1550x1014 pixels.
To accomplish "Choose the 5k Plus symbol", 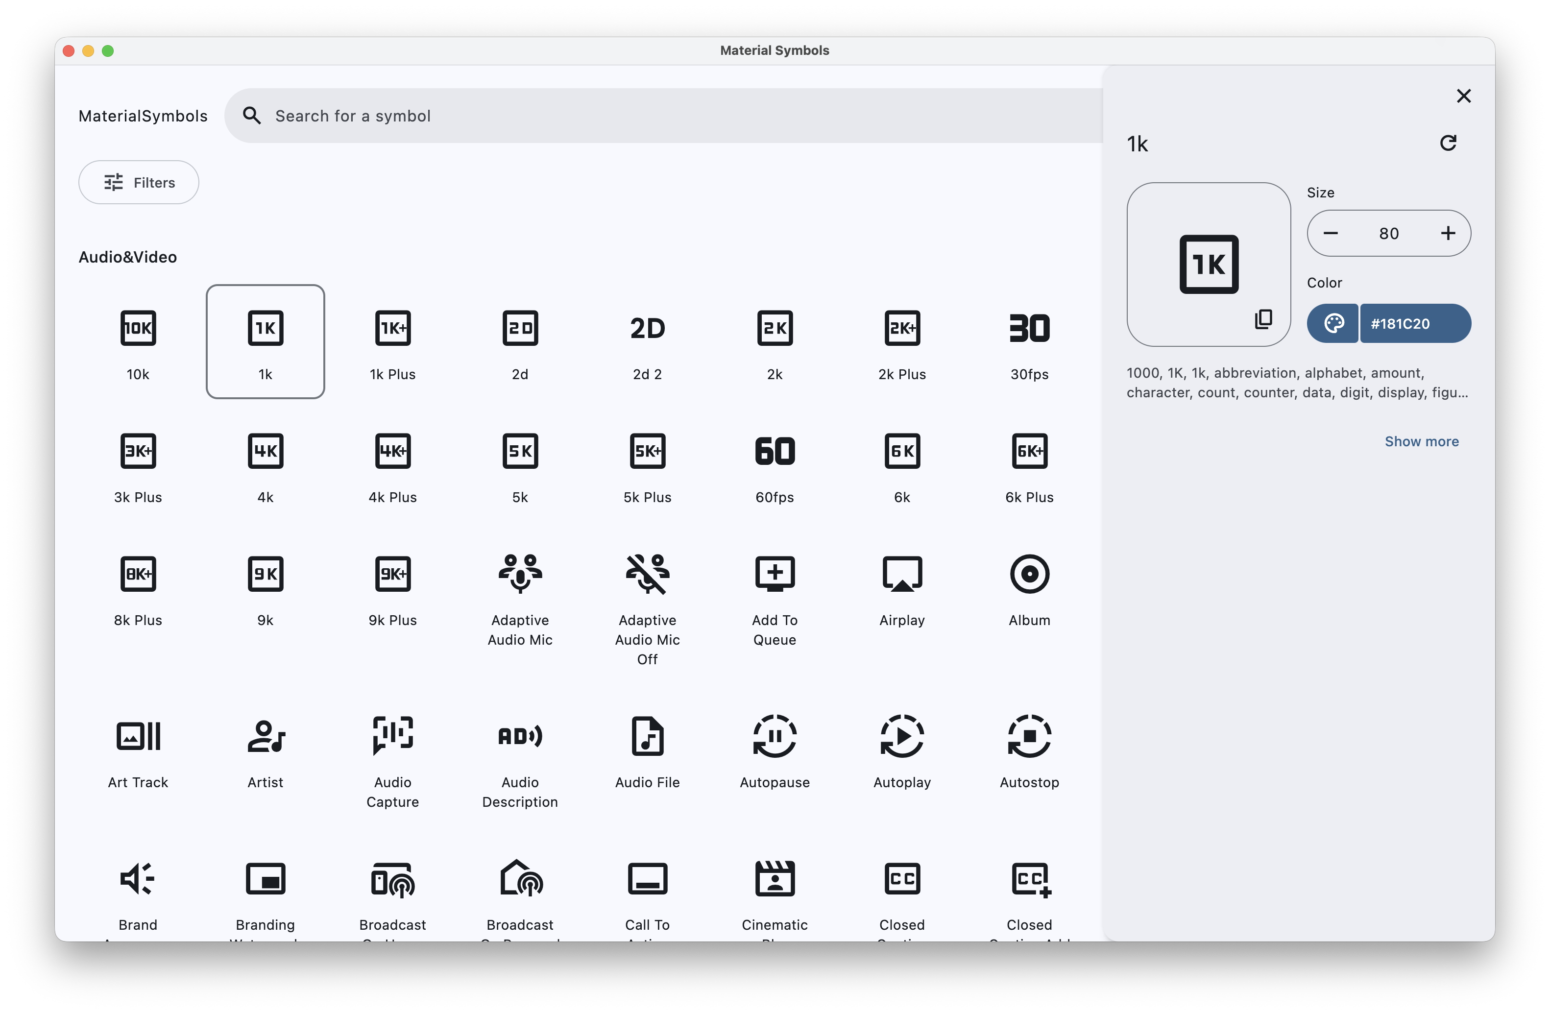I will (647, 464).
